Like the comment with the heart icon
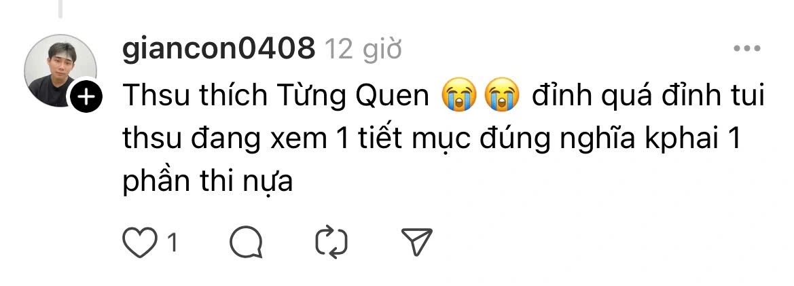Screen dimensions: 794x286 [140, 243]
